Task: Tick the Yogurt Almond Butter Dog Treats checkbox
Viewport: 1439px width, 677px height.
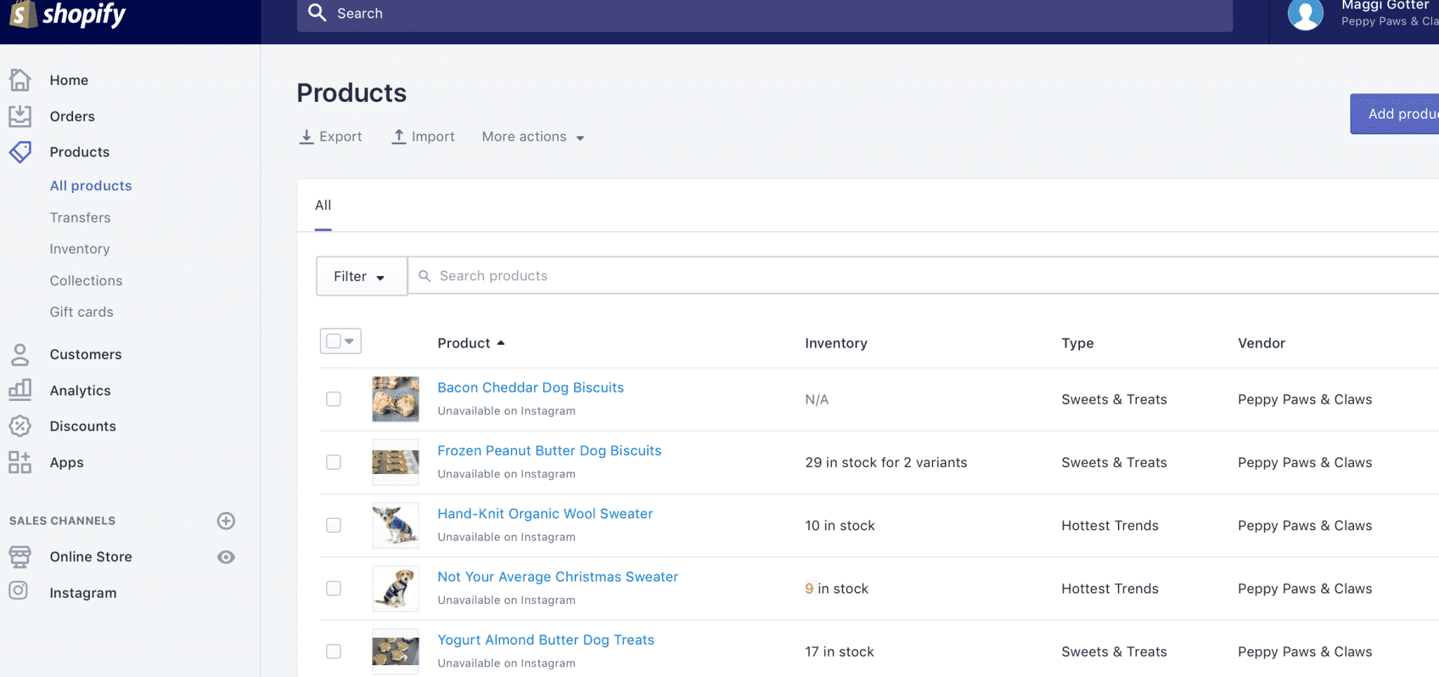Action: (x=334, y=652)
